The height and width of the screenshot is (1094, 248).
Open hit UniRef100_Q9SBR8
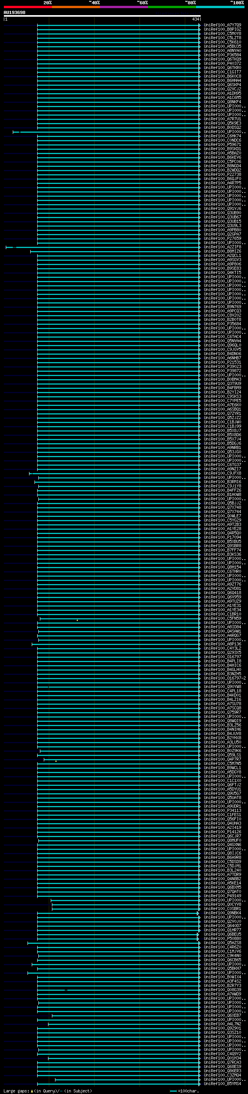pos(222,546)
